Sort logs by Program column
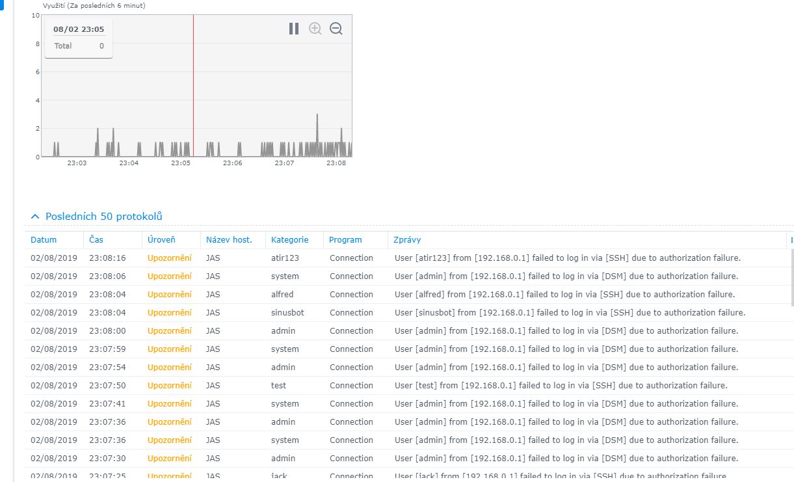794x482 pixels. click(x=345, y=240)
